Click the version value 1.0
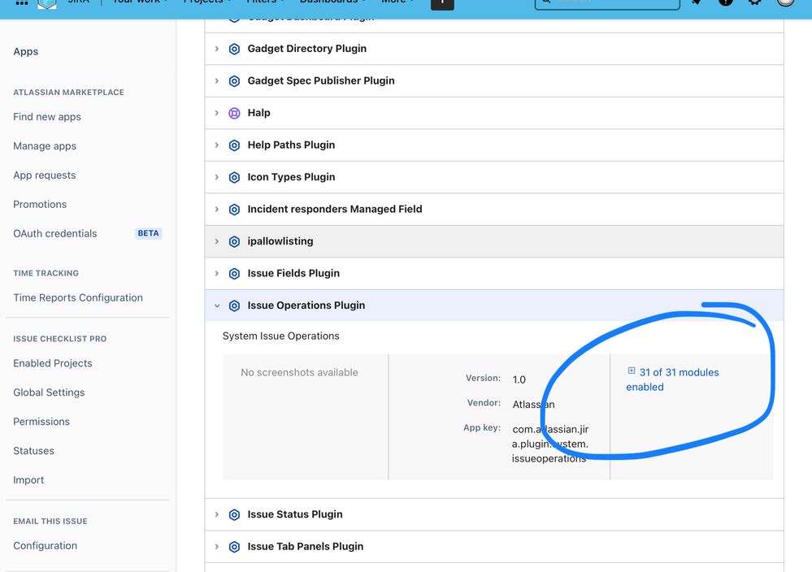Screen dimensions: 812x572 519,380
